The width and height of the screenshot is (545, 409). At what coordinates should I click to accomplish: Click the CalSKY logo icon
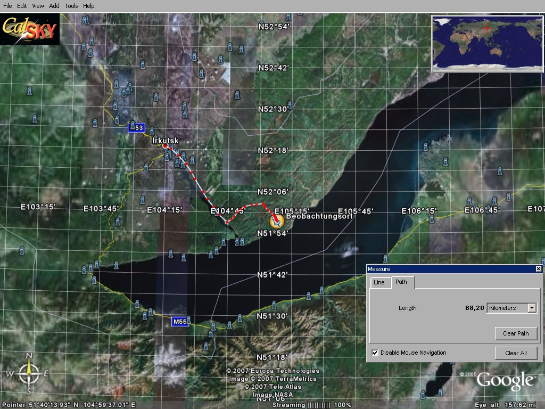tap(30, 29)
